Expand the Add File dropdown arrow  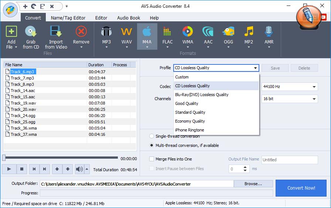tap(16, 47)
